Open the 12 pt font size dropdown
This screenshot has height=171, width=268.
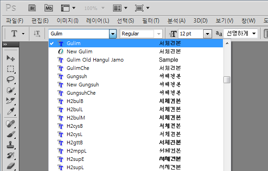point(207,34)
